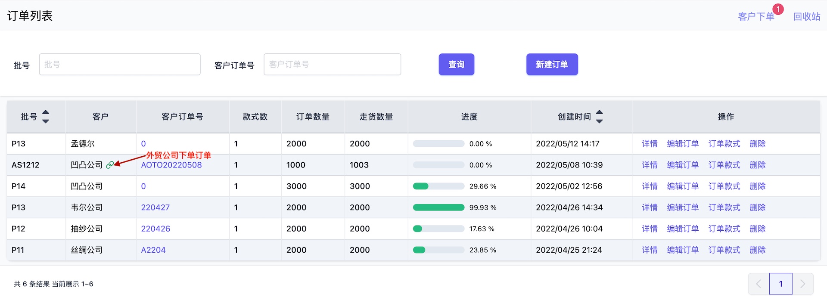Click 编辑订单 for P12

pyautogui.click(x=683, y=229)
